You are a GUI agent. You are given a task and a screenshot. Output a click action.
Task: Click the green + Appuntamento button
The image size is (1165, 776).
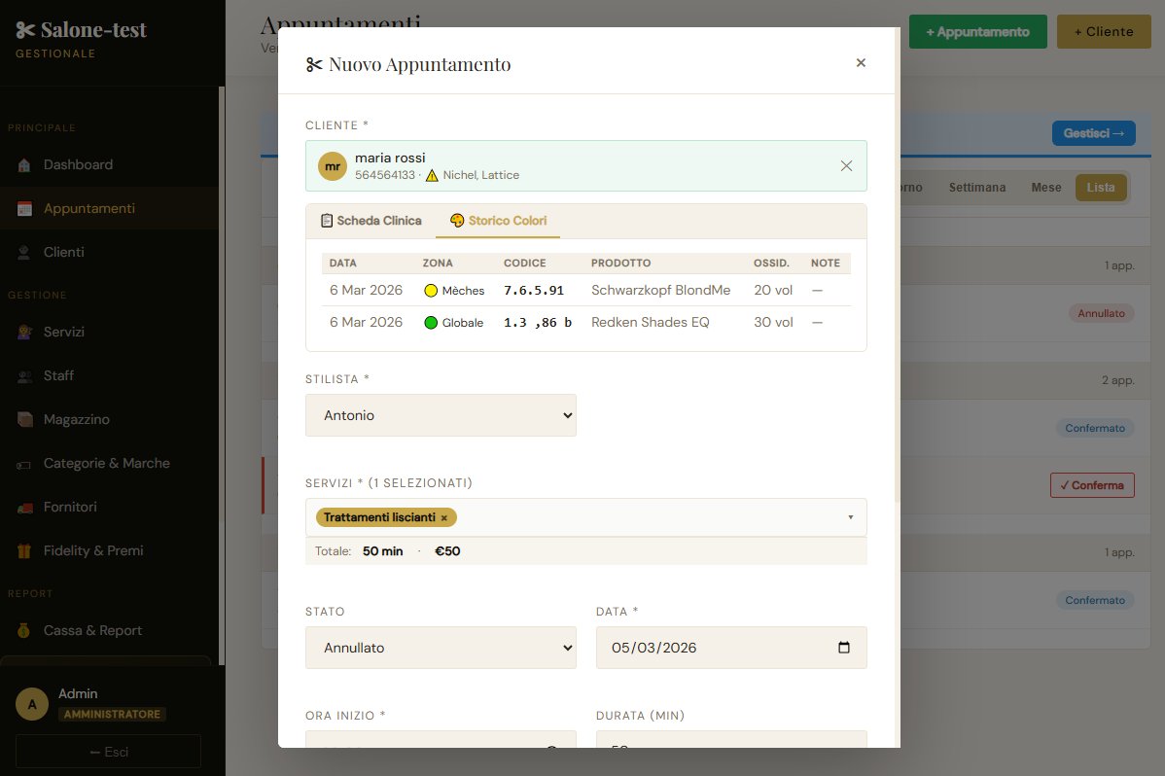[x=977, y=32]
